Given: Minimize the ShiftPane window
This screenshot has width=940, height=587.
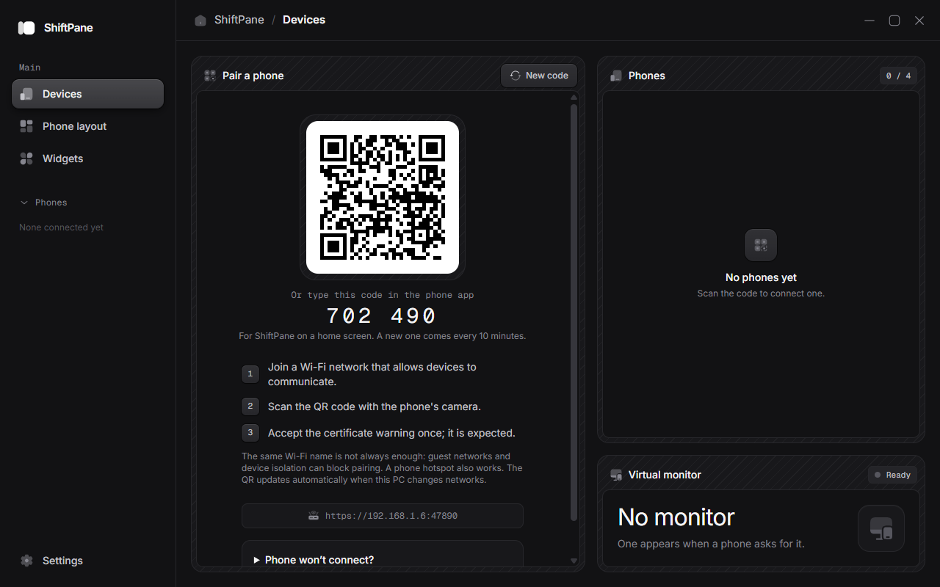Looking at the screenshot, I should 869,21.
